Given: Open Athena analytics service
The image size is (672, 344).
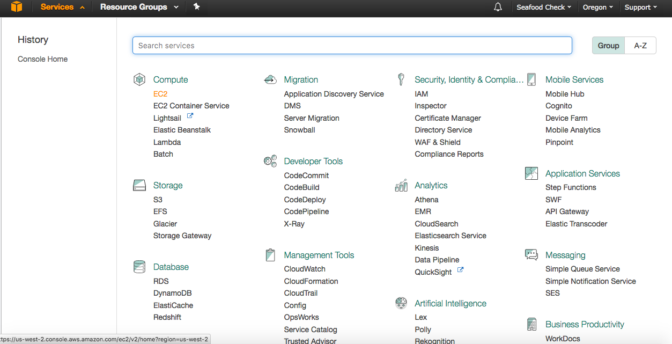Looking at the screenshot, I should pyautogui.click(x=426, y=200).
